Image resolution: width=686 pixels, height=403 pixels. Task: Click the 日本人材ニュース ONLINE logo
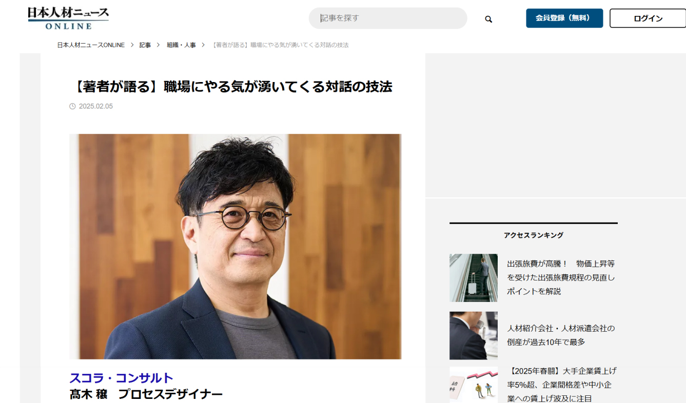tap(68, 18)
